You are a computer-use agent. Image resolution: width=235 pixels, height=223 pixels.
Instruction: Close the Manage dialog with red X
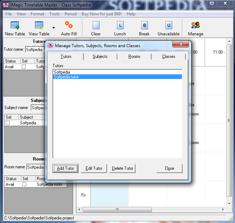(180, 44)
